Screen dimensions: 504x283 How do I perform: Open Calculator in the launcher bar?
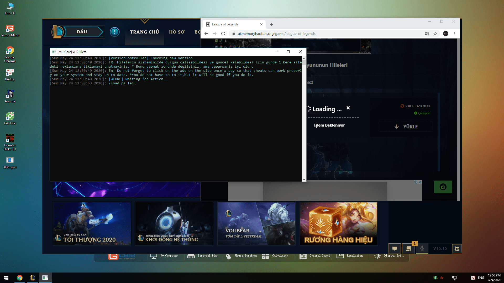[275, 256]
